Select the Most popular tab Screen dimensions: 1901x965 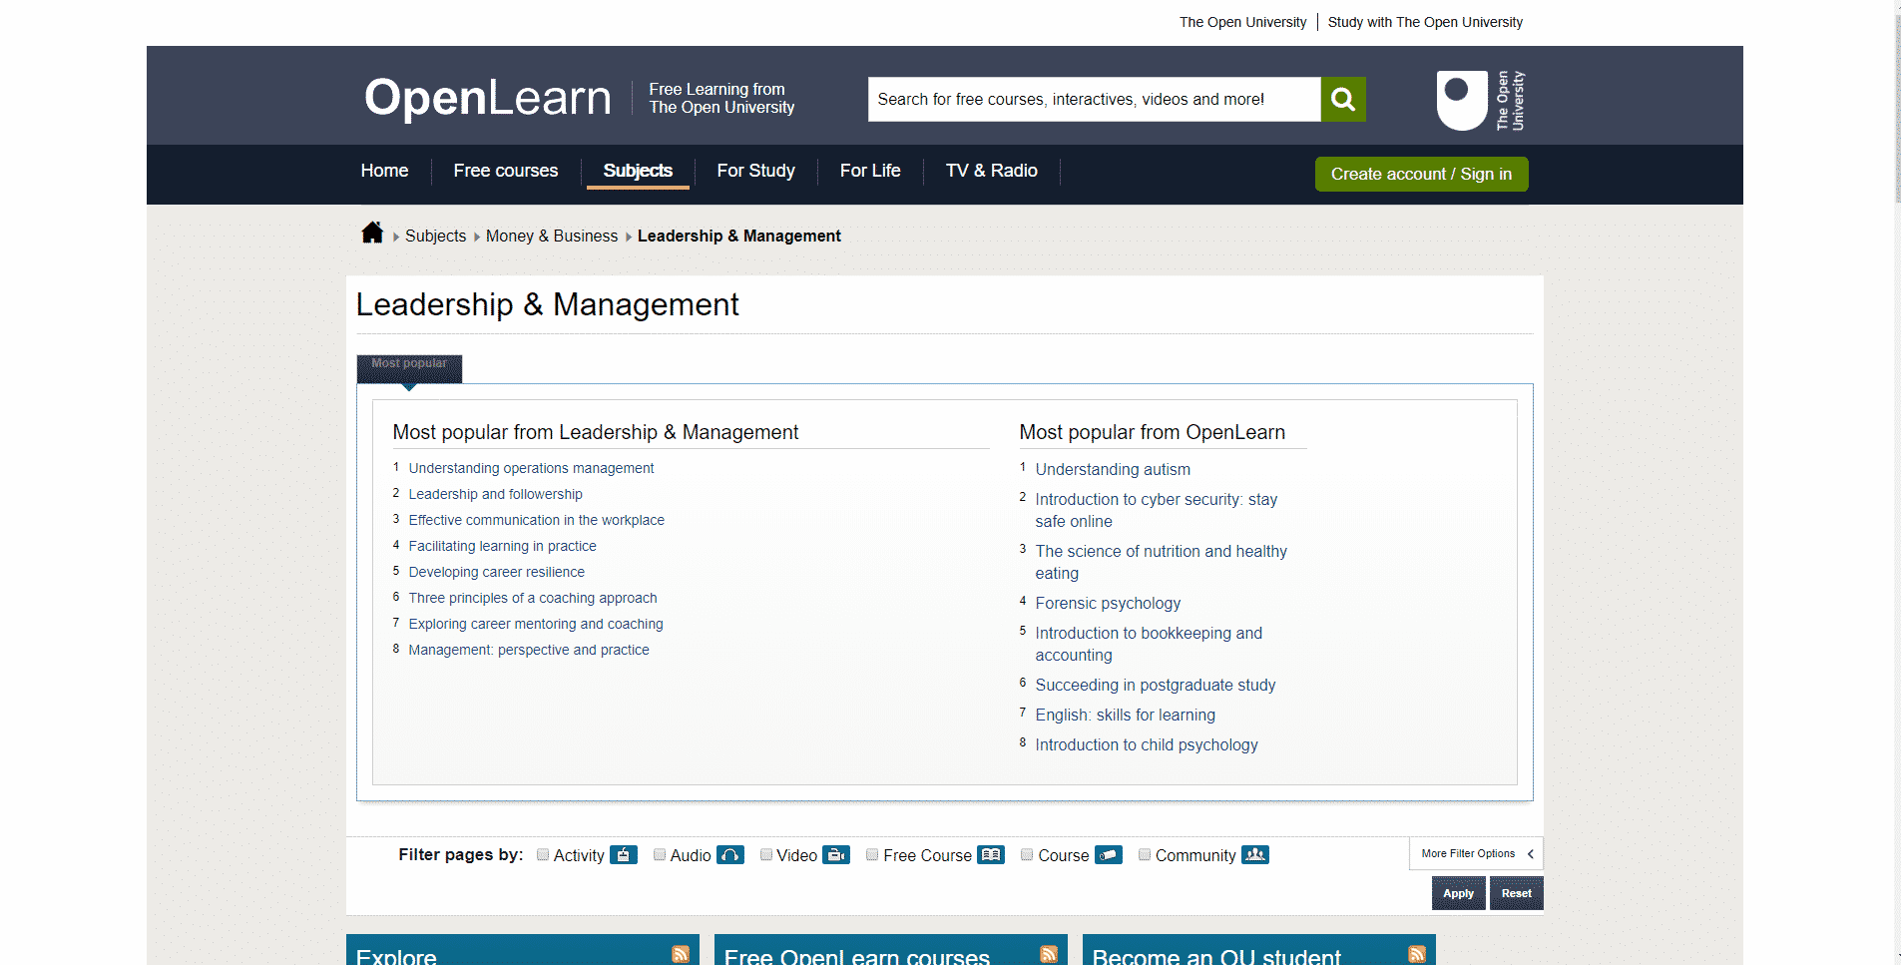[x=409, y=368]
